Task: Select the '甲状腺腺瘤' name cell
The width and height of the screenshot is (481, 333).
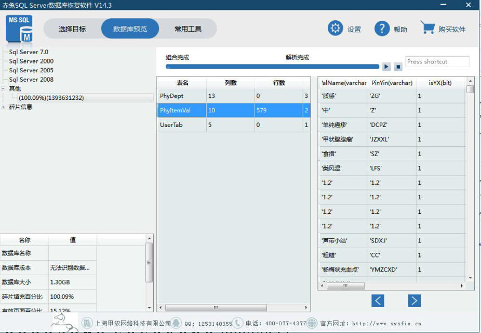Action: [343, 139]
